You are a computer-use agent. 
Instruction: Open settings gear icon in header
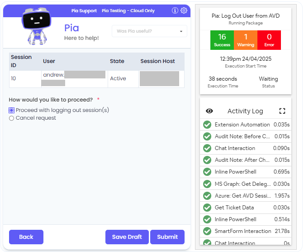point(184,10)
